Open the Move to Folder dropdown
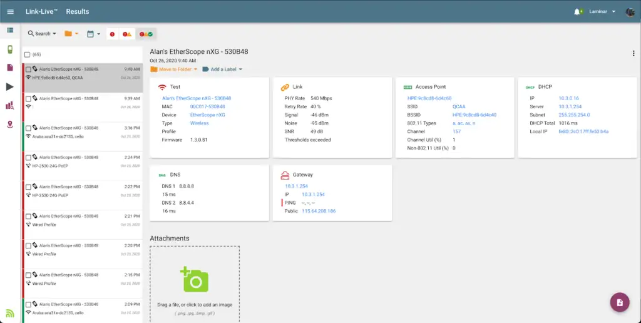Screen dimensions: 641x323 point(174,69)
